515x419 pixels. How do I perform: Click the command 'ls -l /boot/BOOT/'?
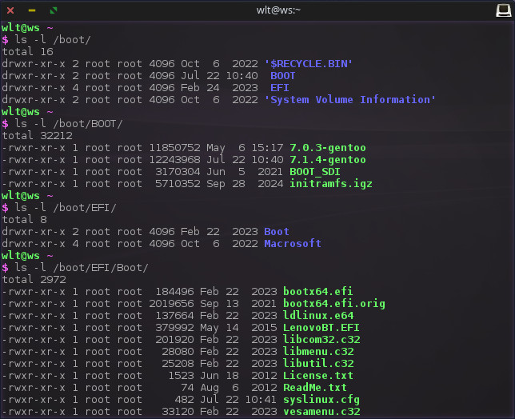tap(68, 124)
